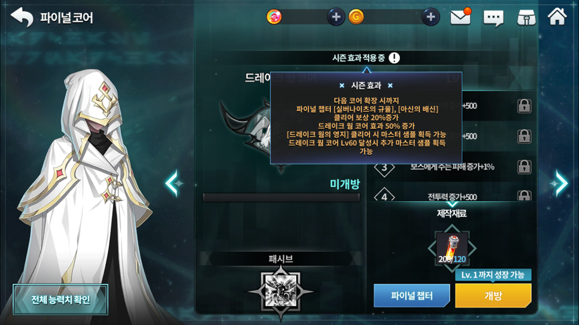579x325 pixels.
Task: Go back with the return arrow
Action: pyautogui.click(x=22, y=17)
